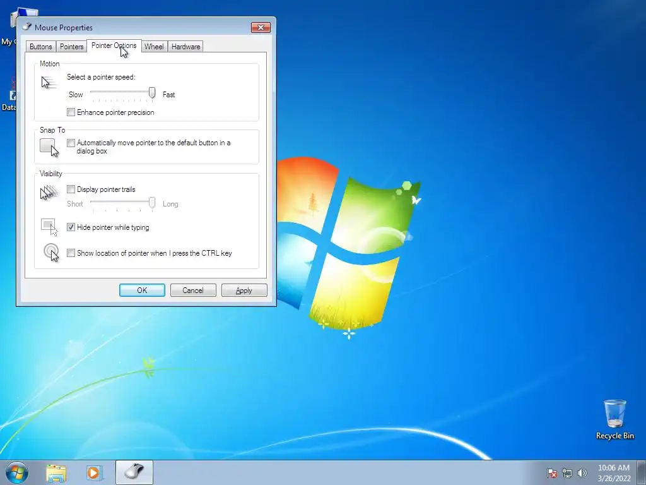The width and height of the screenshot is (646, 485).
Task: Click the pointer speed slider thumb
Action: click(x=152, y=93)
